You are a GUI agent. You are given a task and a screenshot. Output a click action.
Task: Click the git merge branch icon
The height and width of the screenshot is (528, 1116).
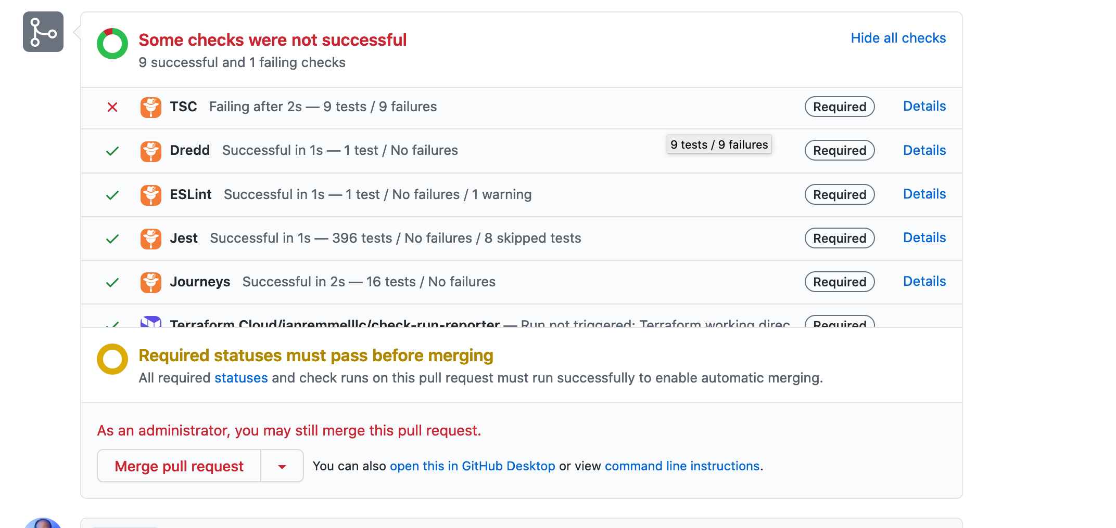coord(43,32)
